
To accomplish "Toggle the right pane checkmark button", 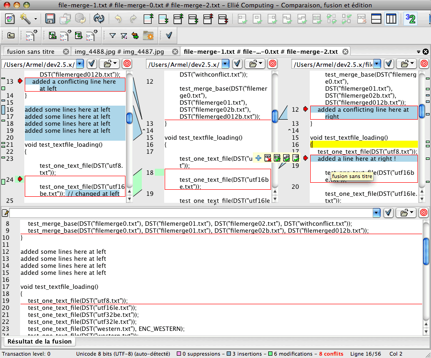I will [x=389, y=64].
